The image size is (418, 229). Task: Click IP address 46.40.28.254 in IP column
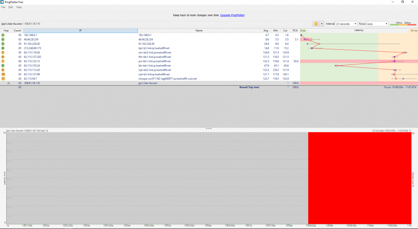coord(31,39)
